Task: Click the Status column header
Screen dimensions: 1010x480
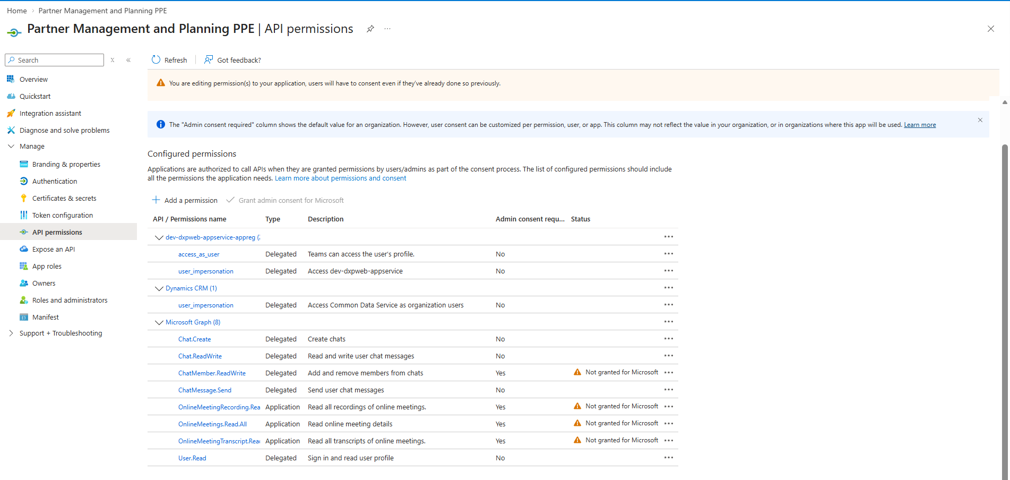Action: coord(581,219)
